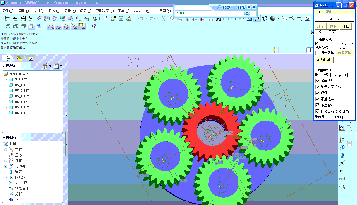Open the shaded curvature analysis tool
This screenshot has width=357, height=205.
(x=62, y=18)
